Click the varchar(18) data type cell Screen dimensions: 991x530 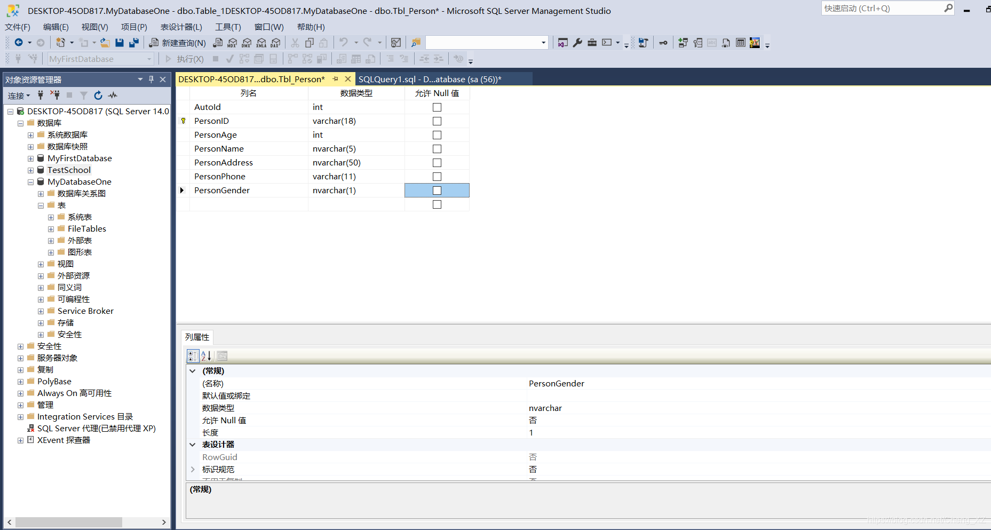[x=356, y=121]
